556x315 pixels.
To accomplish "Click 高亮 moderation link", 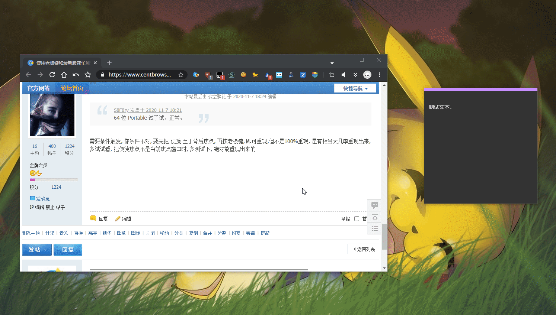I will (x=93, y=233).
